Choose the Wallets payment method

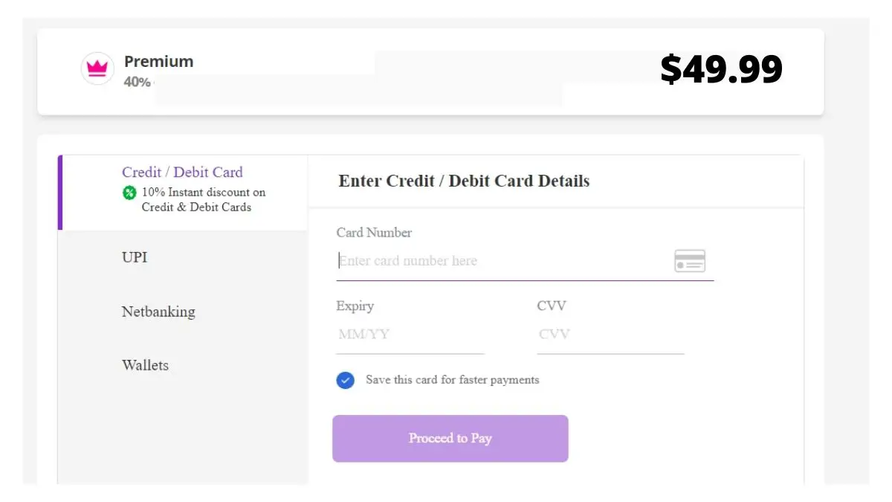point(183,365)
